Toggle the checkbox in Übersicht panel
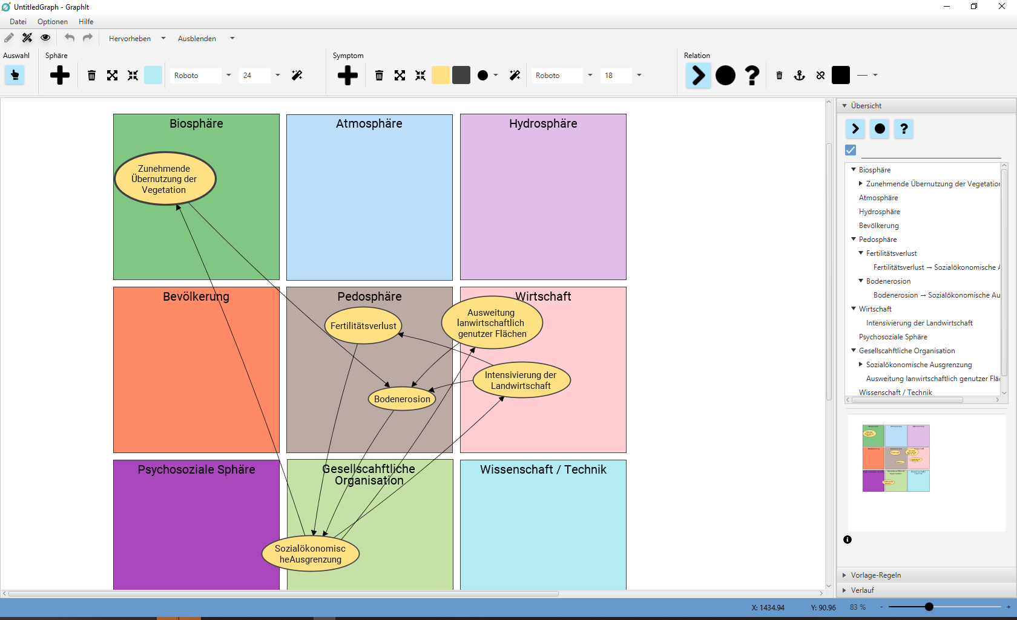 [x=851, y=150]
